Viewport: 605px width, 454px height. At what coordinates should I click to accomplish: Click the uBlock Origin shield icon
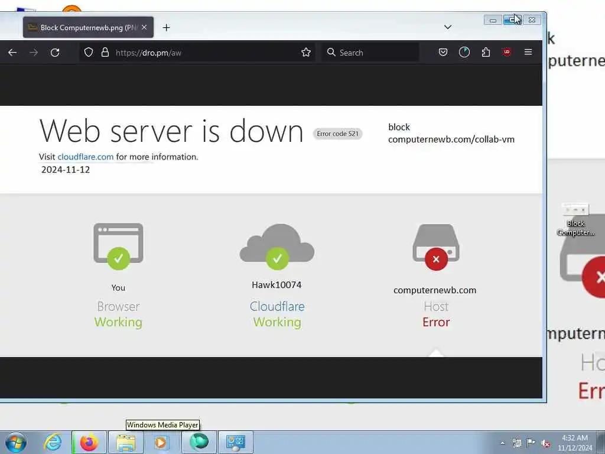(x=507, y=52)
